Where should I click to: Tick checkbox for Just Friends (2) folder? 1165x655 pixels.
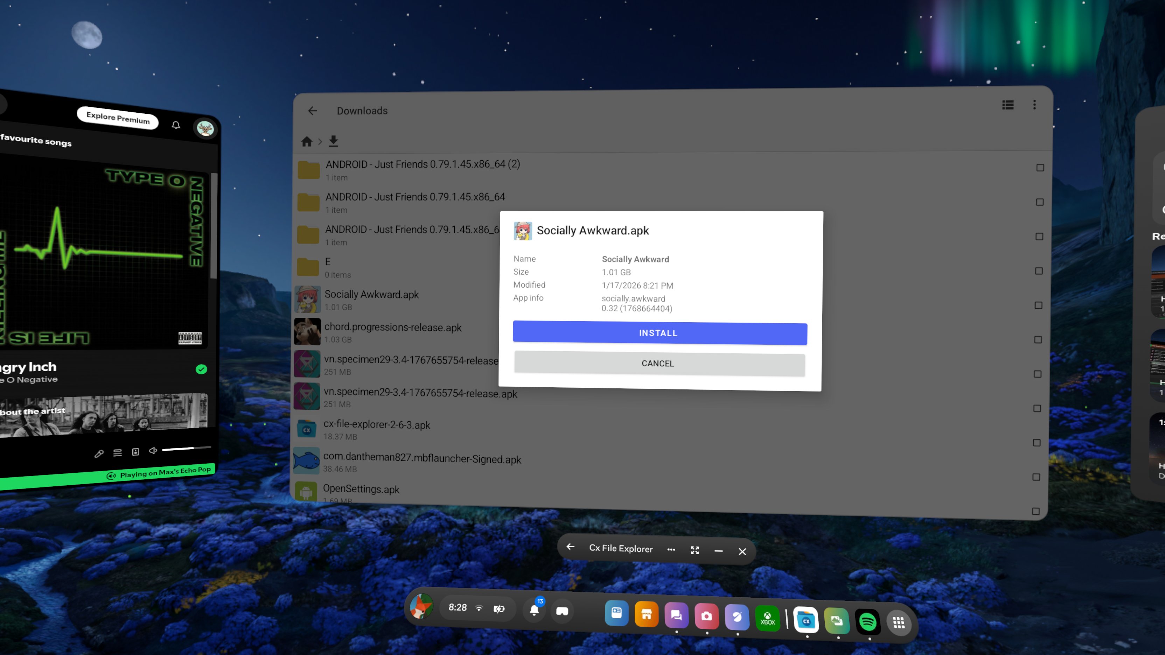[1040, 168]
